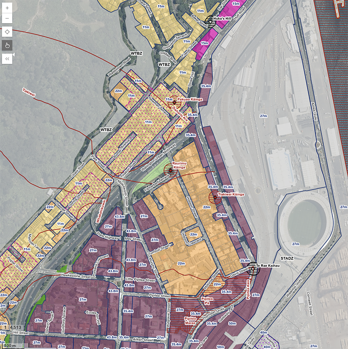Click the Tiakiwai Kāinga diamond marker
Viewport: 348px width, 349px height.
pyautogui.click(x=215, y=197)
